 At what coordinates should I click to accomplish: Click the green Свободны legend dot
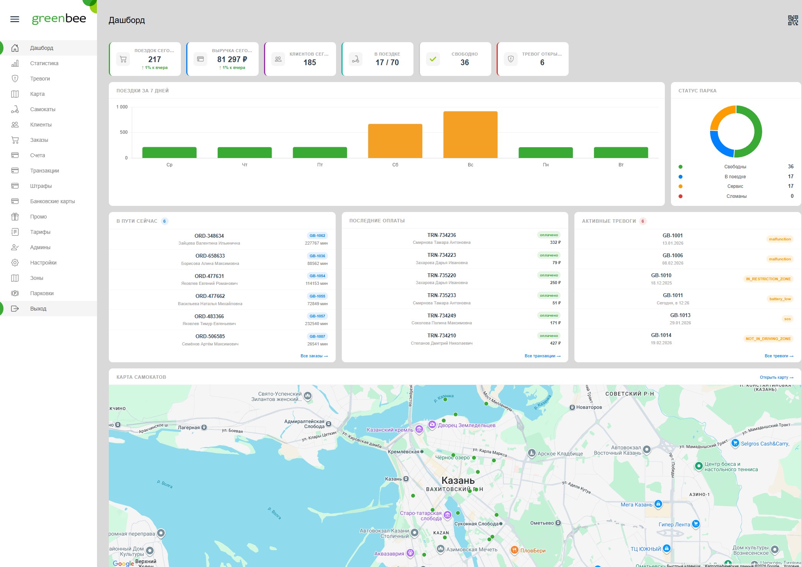pyautogui.click(x=681, y=167)
